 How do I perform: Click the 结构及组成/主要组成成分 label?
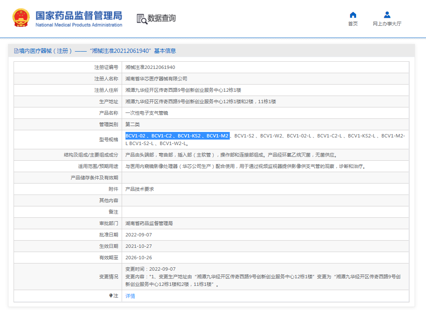pyautogui.click(x=91, y=155)
